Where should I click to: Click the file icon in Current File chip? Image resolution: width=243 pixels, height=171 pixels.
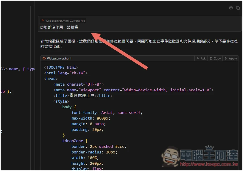(43, 21)
